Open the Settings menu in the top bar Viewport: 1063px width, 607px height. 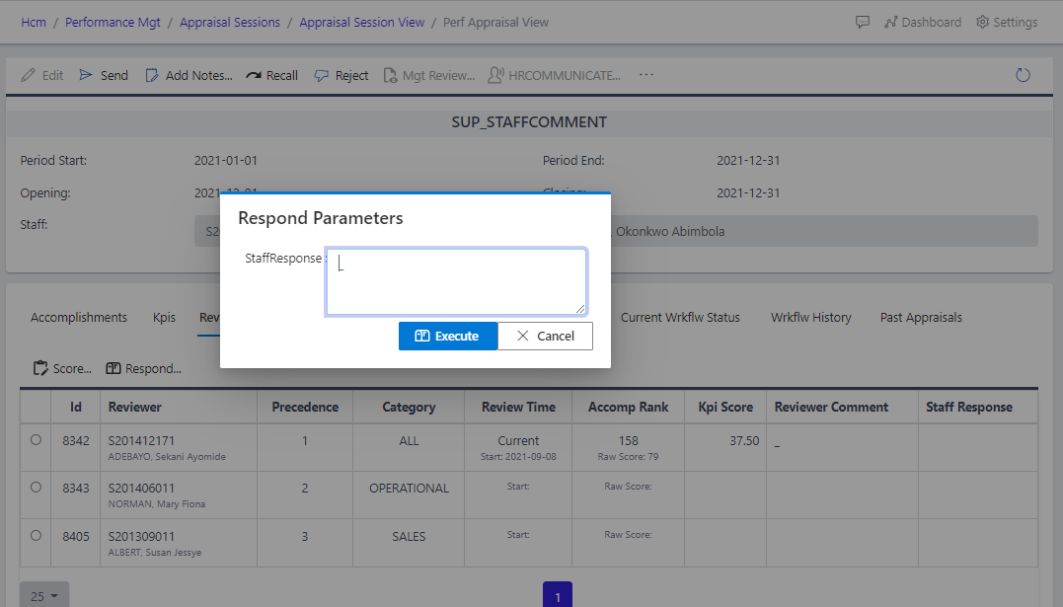pyautogui.click(x=1006, y=21)
